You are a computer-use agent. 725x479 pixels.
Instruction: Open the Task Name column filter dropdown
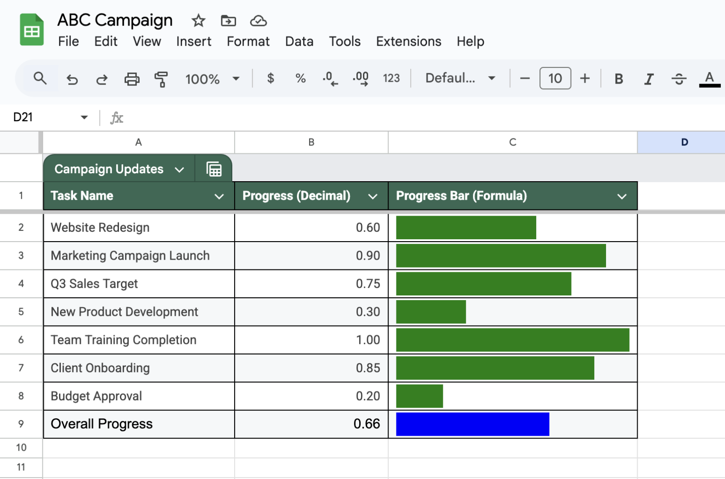pyautogui.click(x=219, y=195)
